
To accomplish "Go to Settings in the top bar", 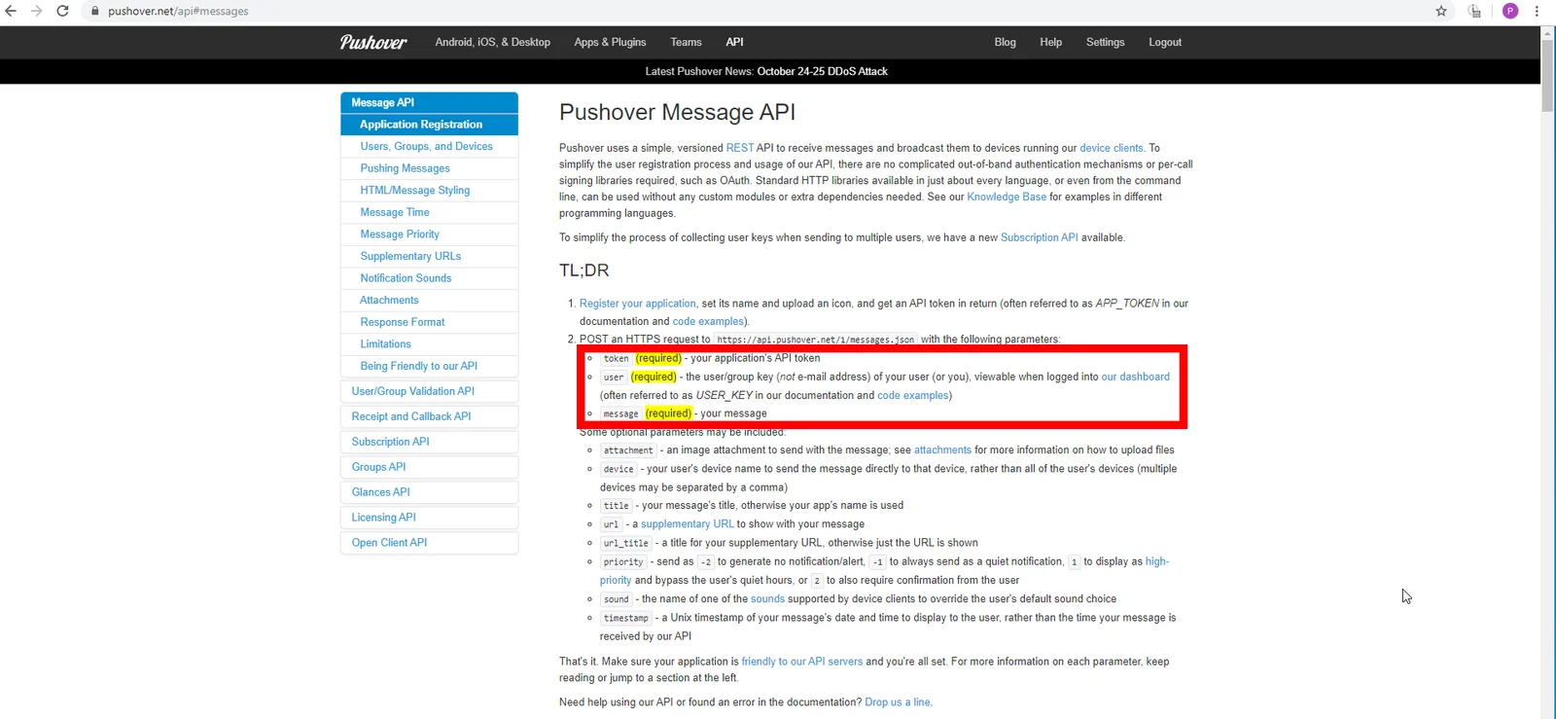I will (x=1105, y=42).
